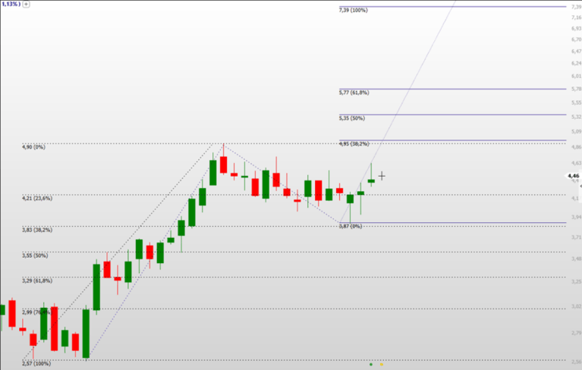The image size is (582, 370).
Task: Click the 3,83 (38,2%) retracement label
Action: pyautogui.click(x=37, y=230)
